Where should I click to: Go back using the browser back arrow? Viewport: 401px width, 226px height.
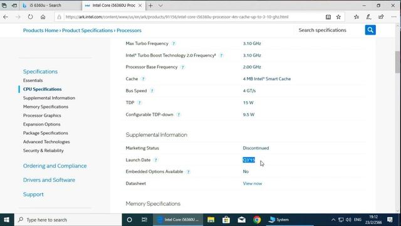click(x=6, y=17)
